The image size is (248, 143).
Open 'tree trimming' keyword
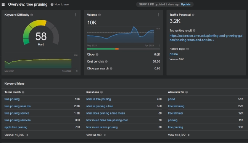click(x=176, y=106)
